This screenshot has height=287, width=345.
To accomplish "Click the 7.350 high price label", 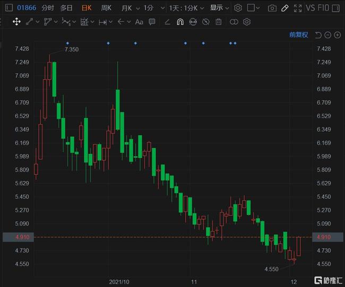I will pyautogui.click(x=72, y=49).
